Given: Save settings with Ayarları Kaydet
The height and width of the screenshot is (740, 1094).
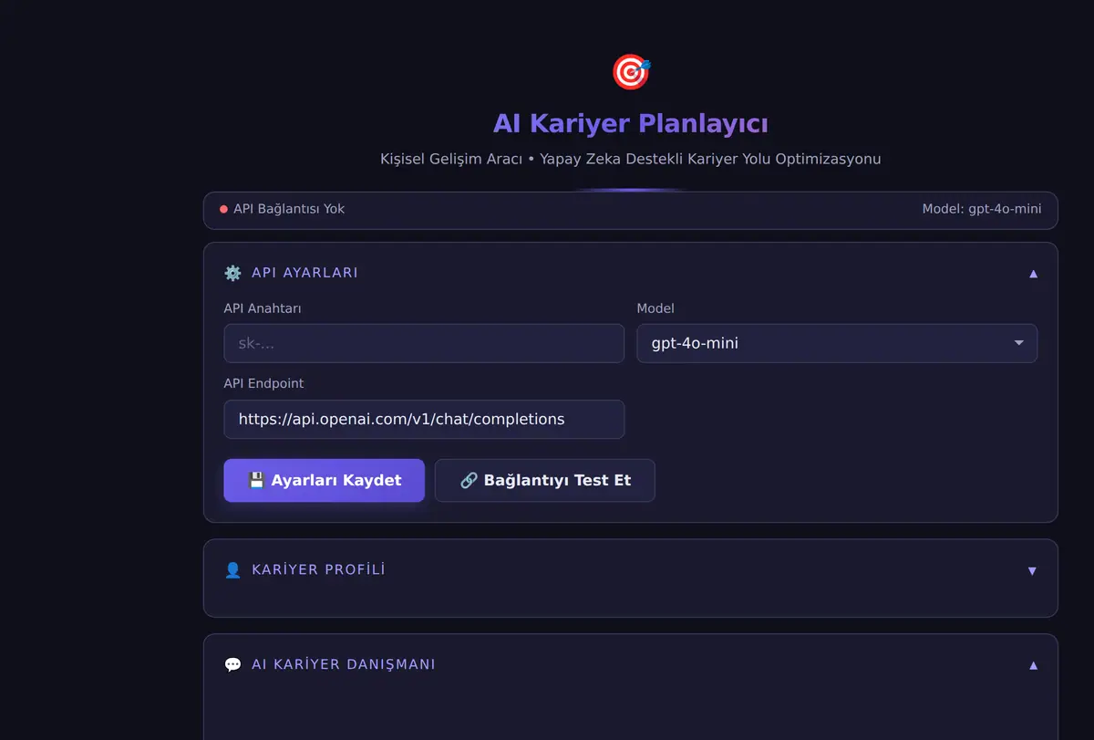Looking at the screenshot, I should coord(325,480).
